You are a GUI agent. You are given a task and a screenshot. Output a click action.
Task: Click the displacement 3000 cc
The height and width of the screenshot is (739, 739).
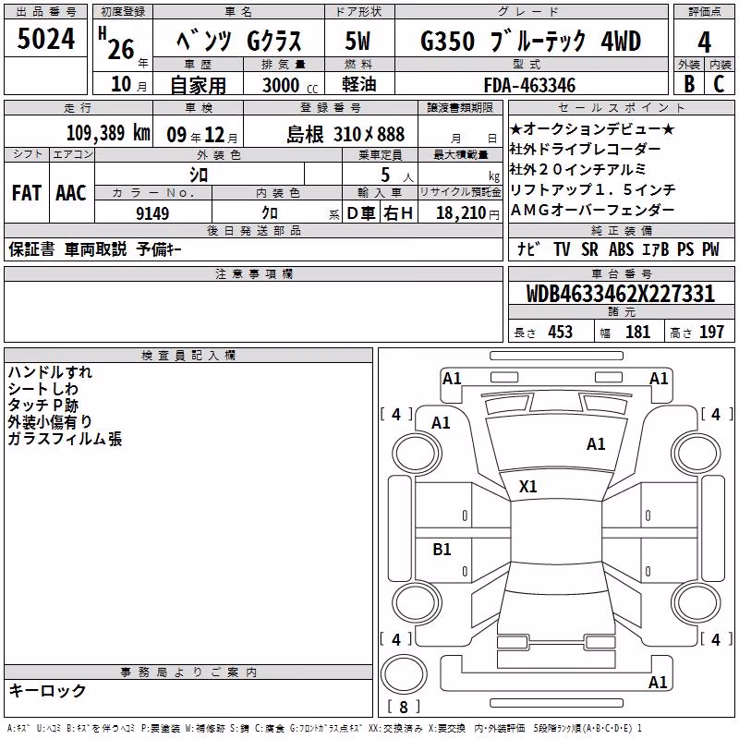[290, 85]
